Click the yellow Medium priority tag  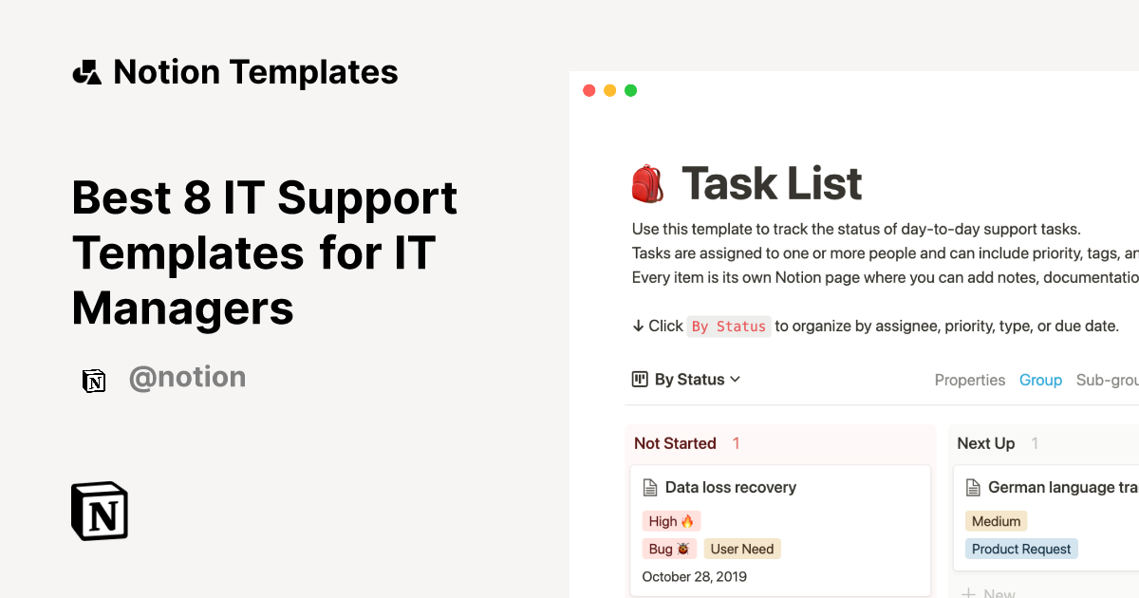click(x=996, y=520)
